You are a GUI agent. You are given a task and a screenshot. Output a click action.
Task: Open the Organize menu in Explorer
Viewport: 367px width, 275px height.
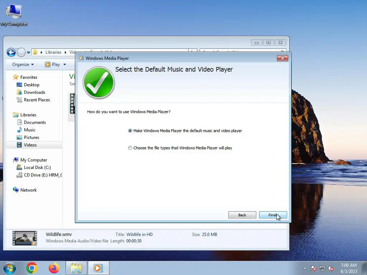[x=23, y=64]
